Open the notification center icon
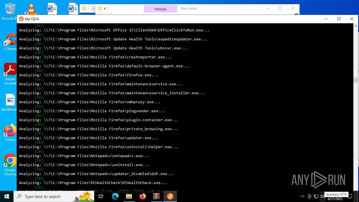Image resolution: width=359 pixels, height=202 pixels. coord(350,196)
